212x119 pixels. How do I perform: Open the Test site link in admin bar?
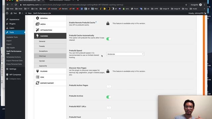(14, 13)
